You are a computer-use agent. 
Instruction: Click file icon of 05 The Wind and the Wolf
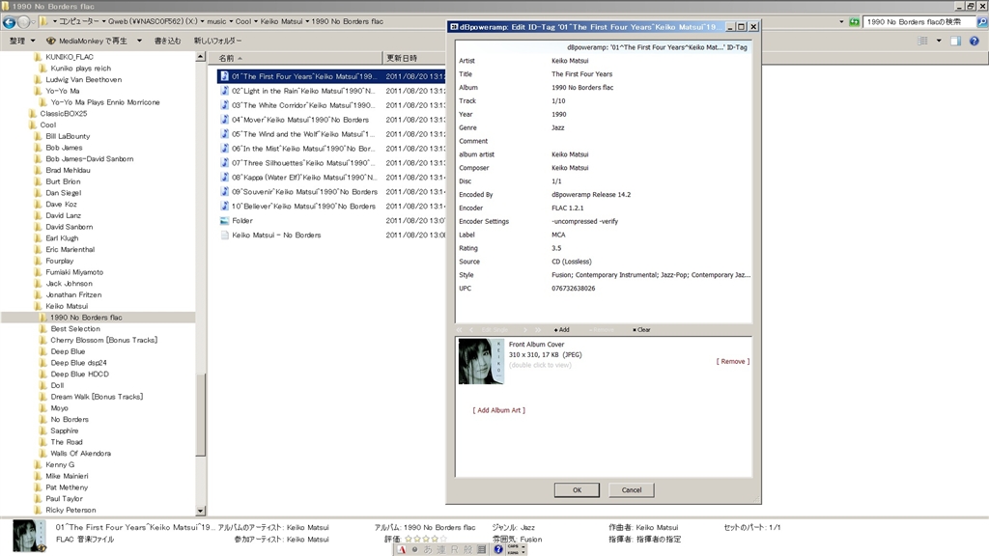coord(224,134)
